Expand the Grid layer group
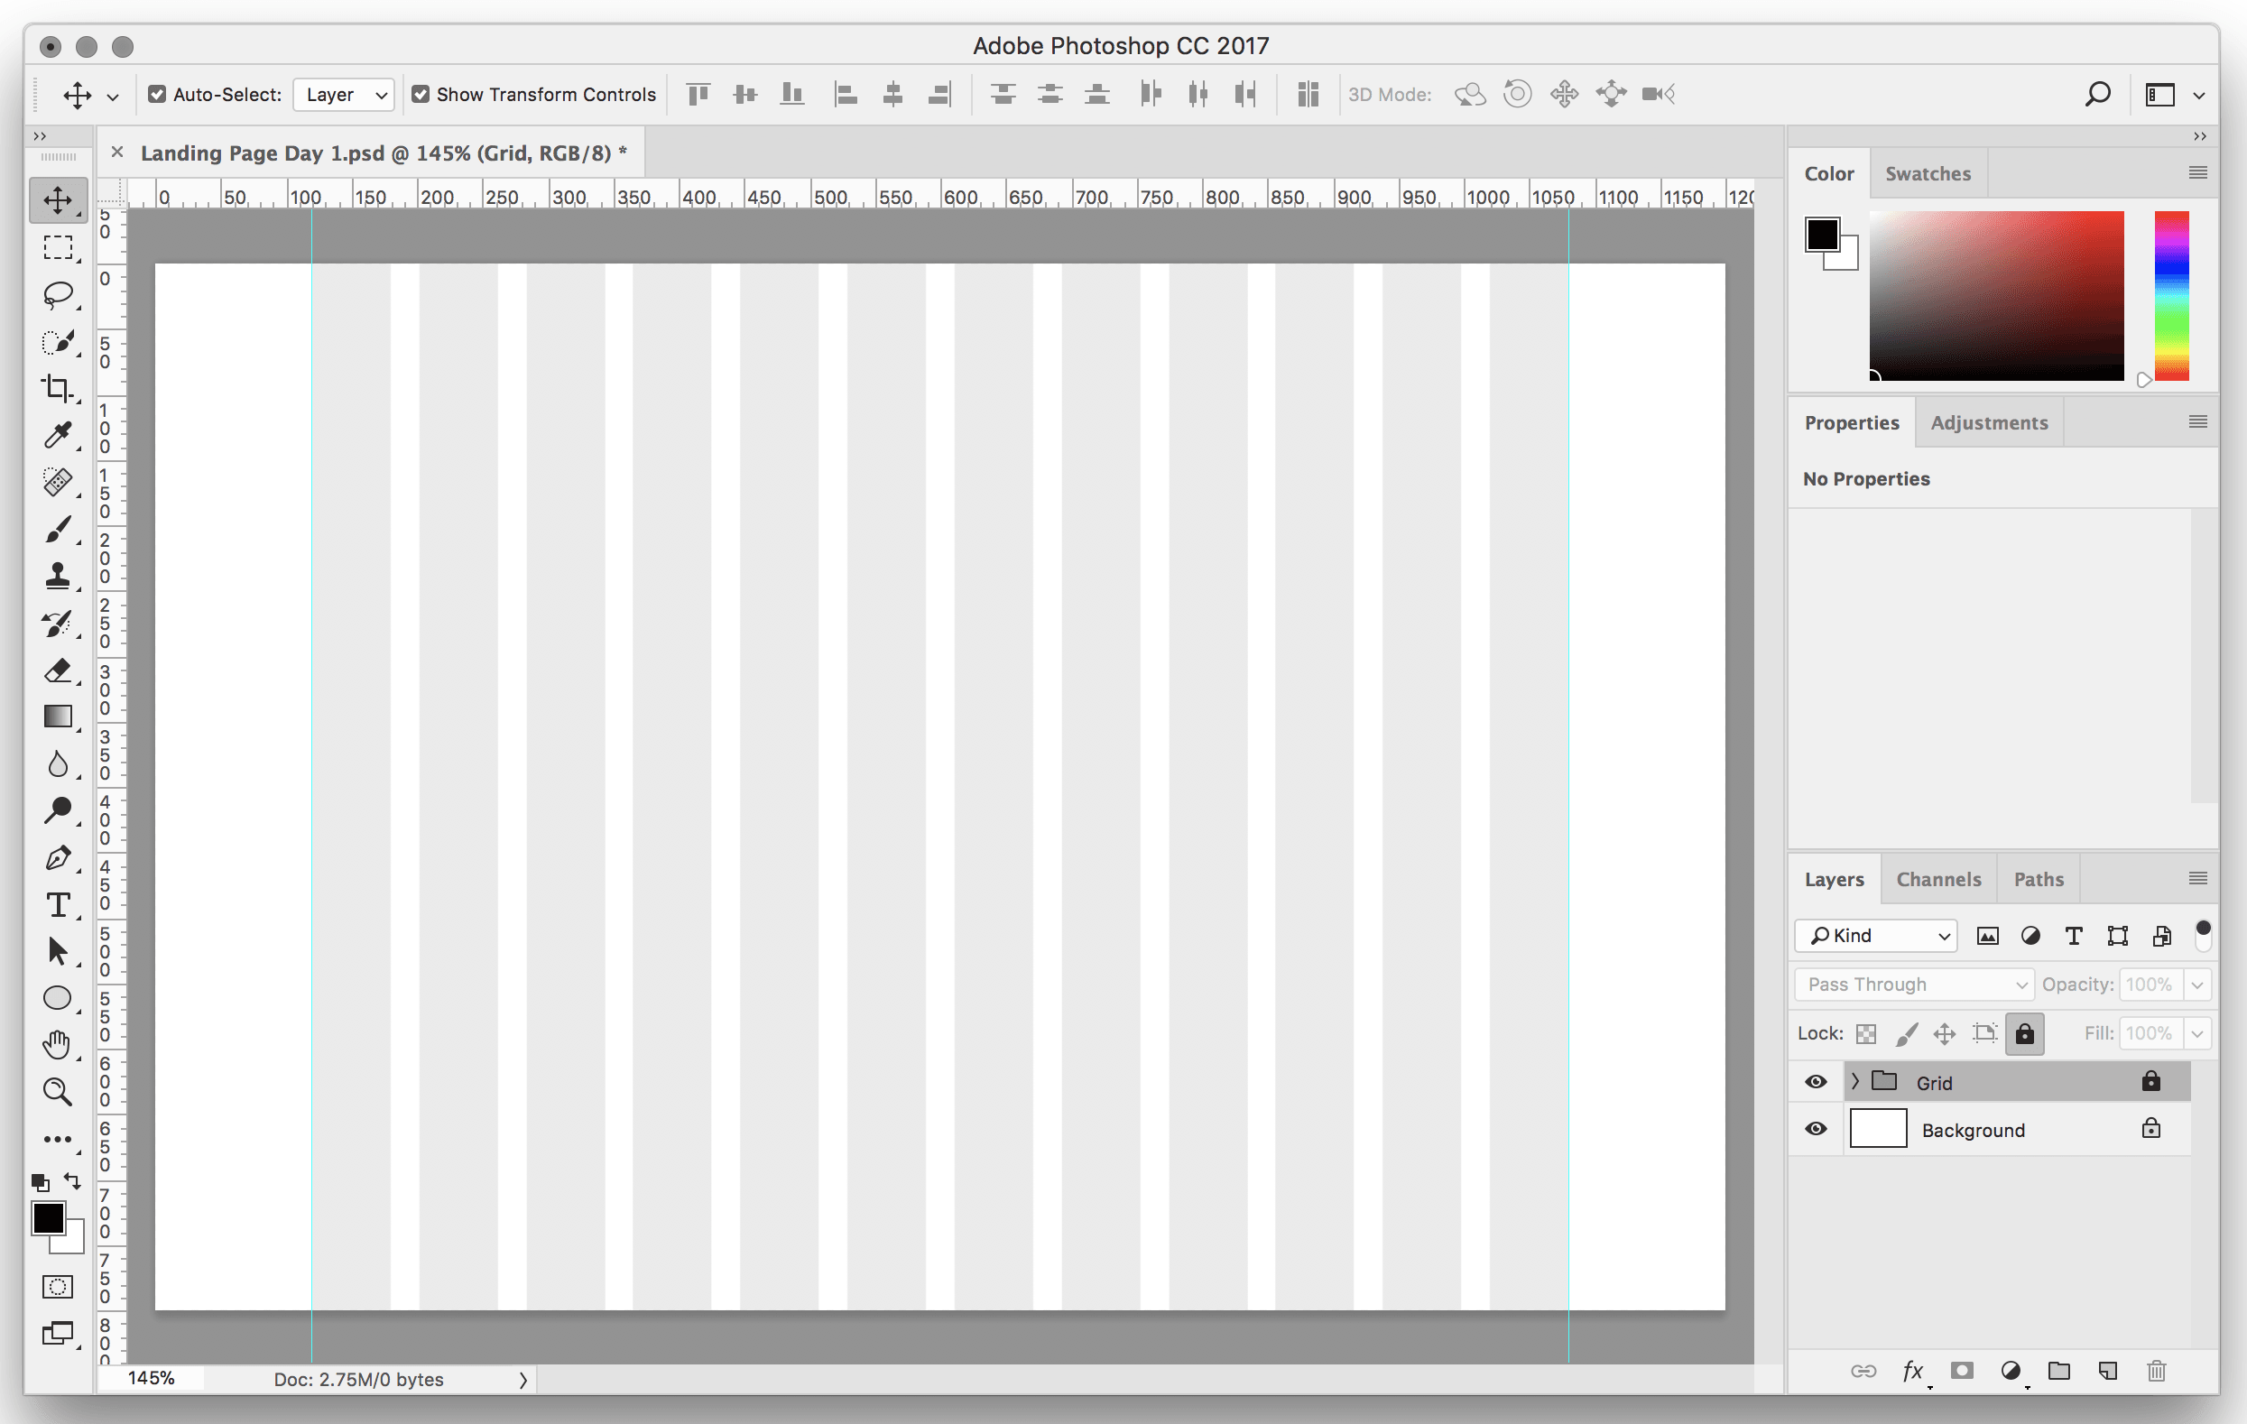 [1851, 1081]
